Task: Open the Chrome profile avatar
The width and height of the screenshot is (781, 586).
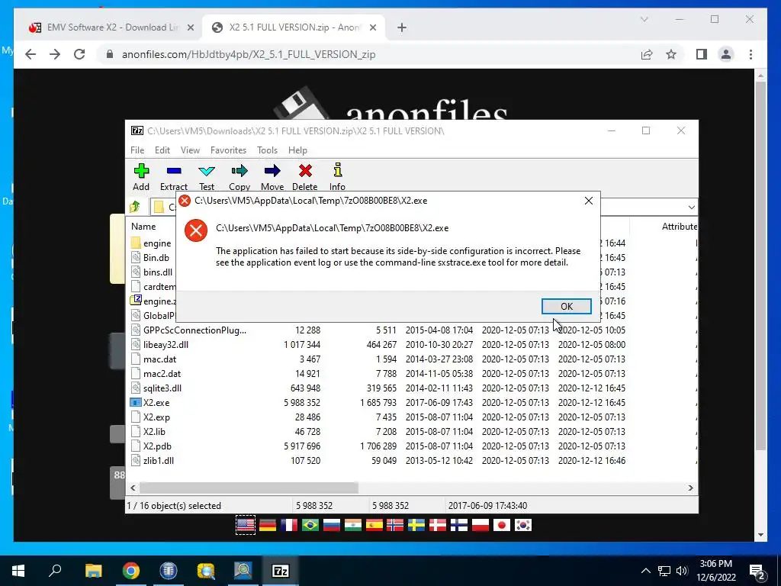Action: [x=726, y=54]
